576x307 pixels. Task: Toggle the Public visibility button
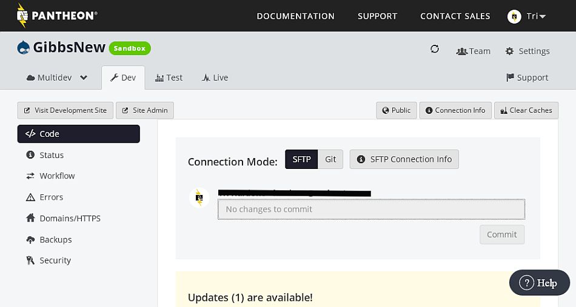pos(397,110)
